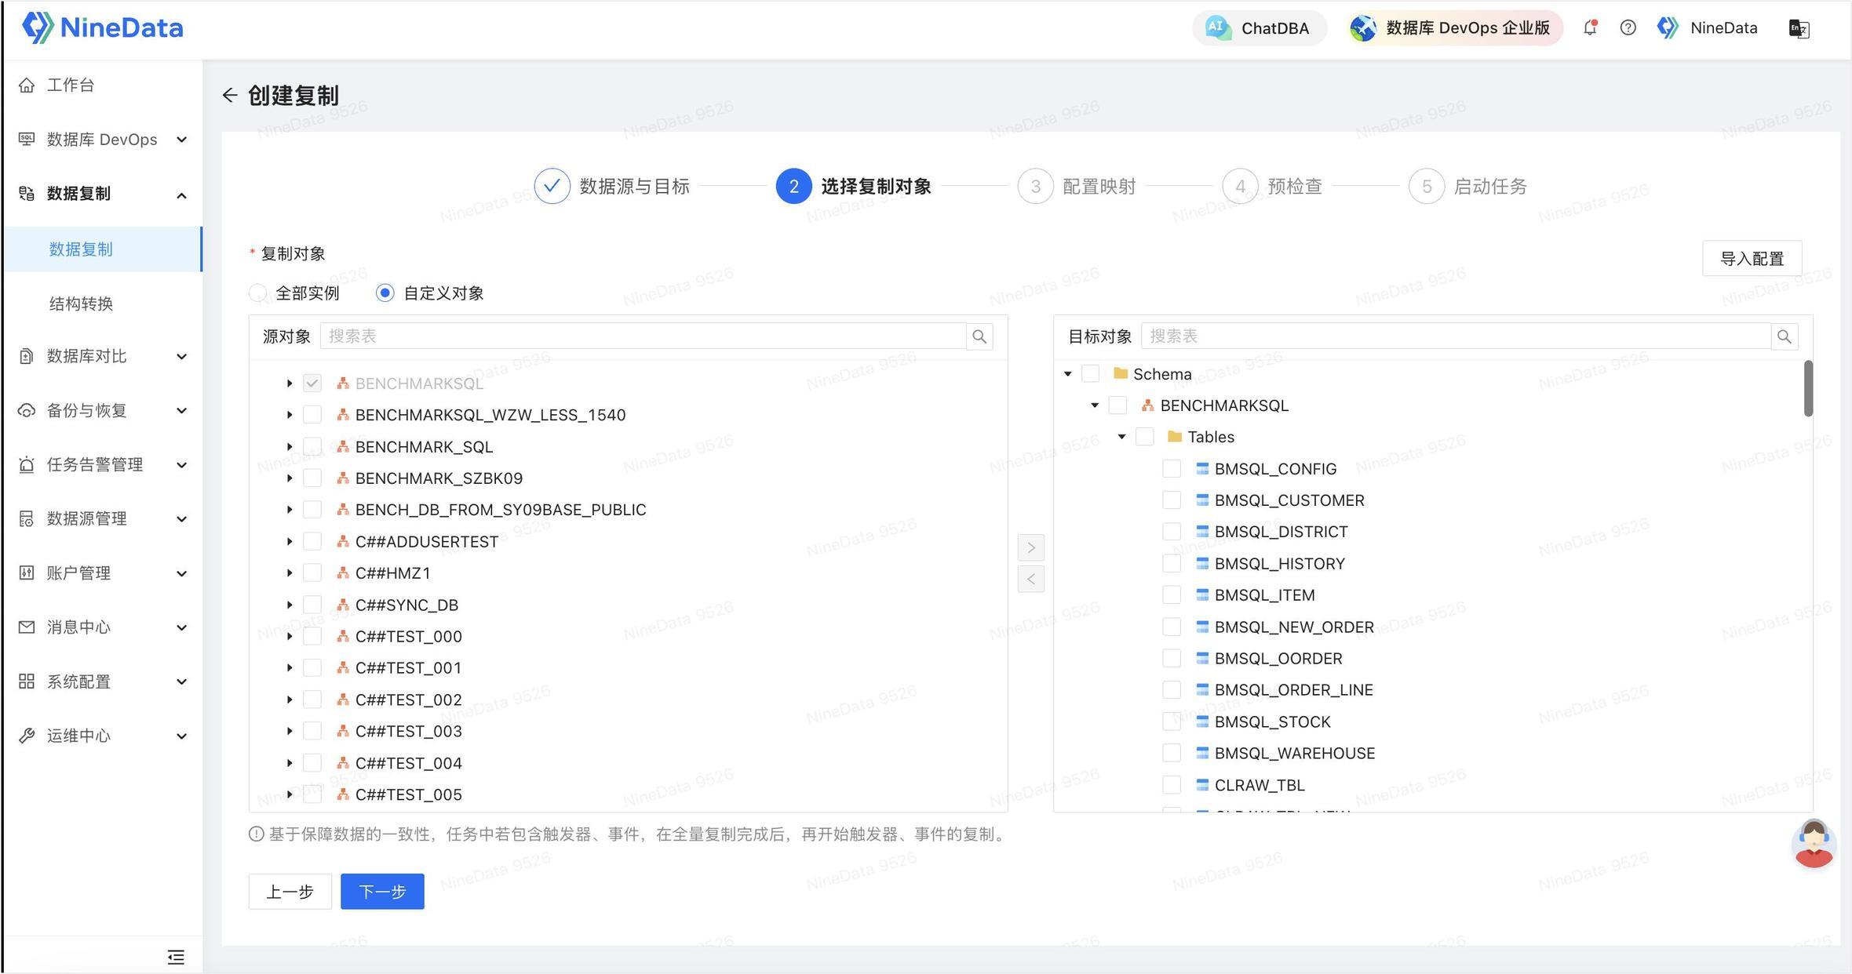The height and width of the screenshot is (974, 1852).
Task: Go back using the arrow beside 创建复制
Action: tap(229, 95)
